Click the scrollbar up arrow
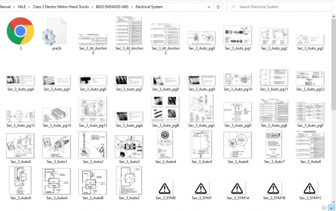 pos(333,16)
